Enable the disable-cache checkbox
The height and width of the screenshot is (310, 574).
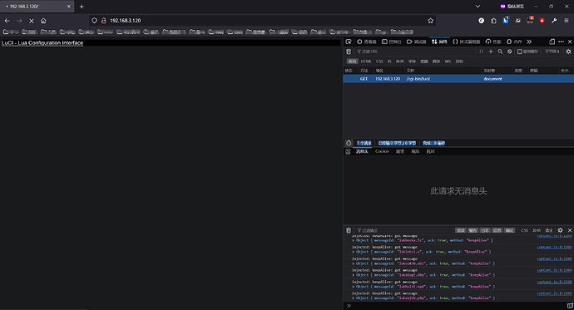click(519, 52)
